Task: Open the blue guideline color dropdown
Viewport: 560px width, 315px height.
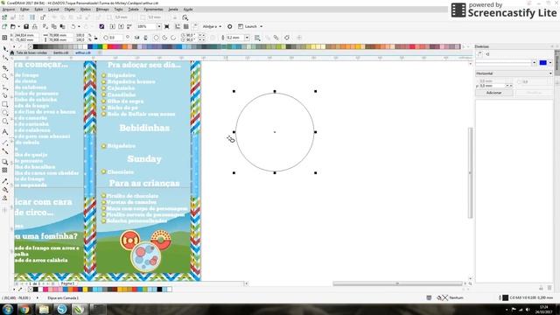Action: [550, 63]
